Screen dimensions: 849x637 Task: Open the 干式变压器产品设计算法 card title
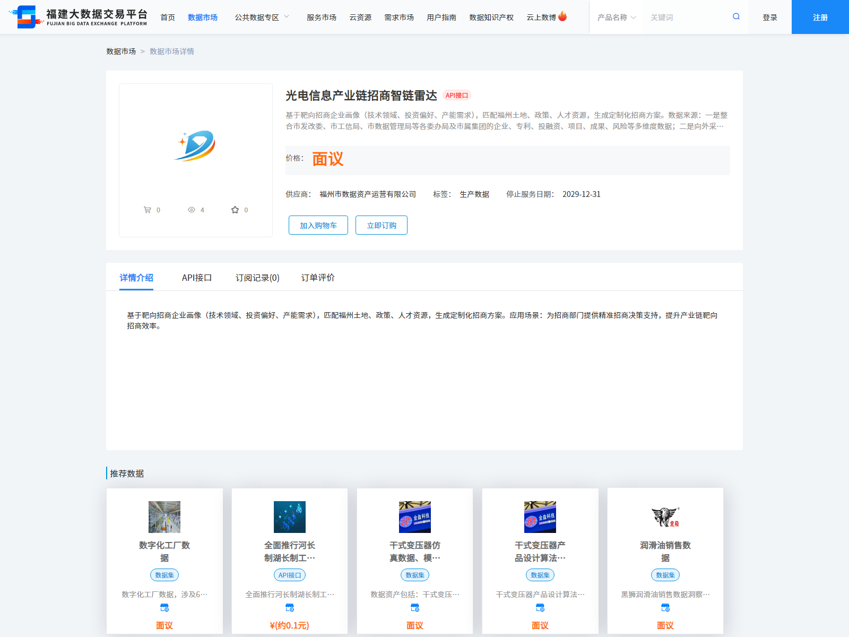click(x=540, y=552)
